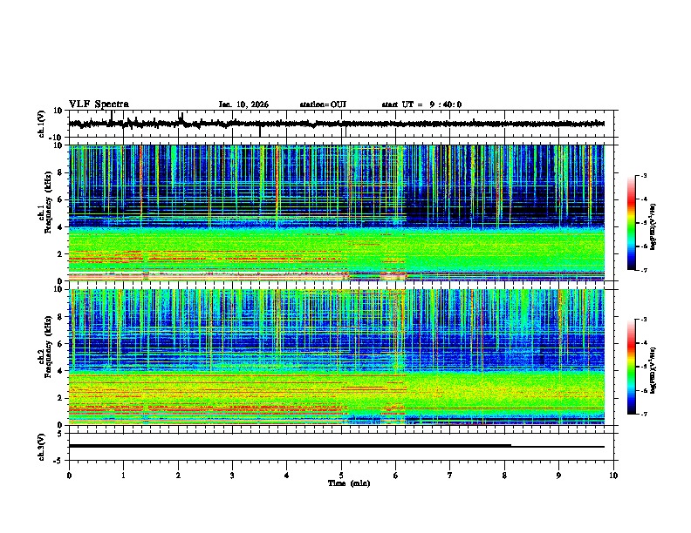The height and width of the screenshot is (533, 691).
Task: Click the ch.1 frequency axis "6" tick label
Action: (x=60, y=199)
